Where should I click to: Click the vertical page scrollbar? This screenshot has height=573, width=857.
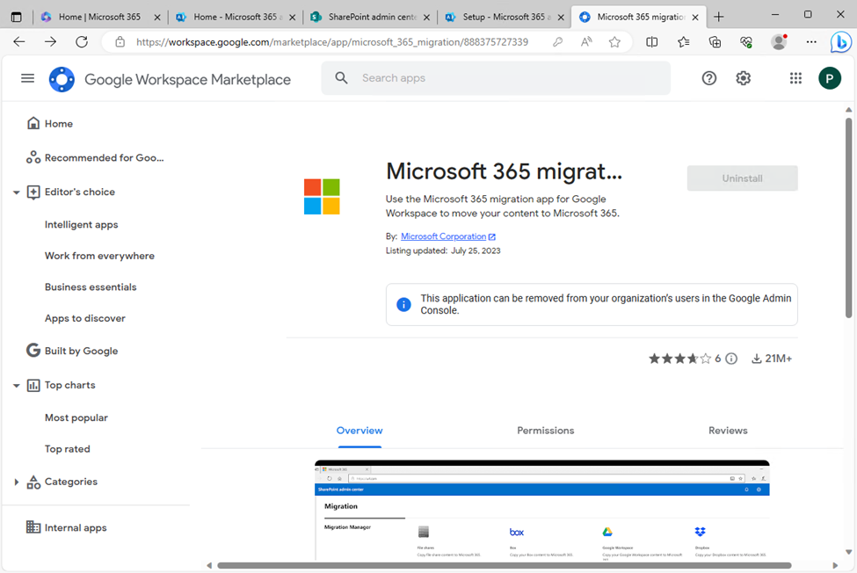click(848, 217)
